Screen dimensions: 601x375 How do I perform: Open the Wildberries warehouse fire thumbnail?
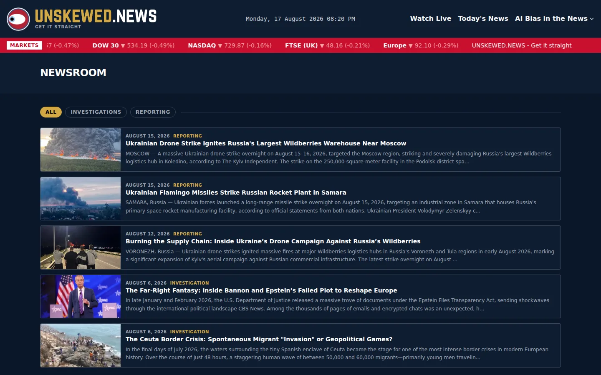(x=81, y=150)
